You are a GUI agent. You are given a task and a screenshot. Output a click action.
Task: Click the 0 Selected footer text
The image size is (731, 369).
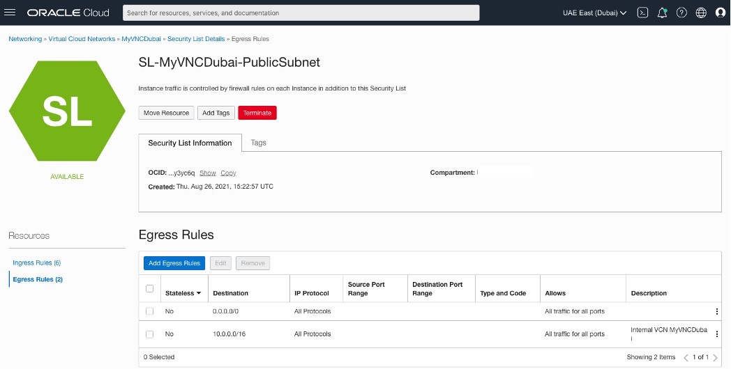coord(159,357)
